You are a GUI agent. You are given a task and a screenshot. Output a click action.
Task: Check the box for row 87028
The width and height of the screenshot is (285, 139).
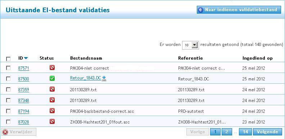coord(8,122)
